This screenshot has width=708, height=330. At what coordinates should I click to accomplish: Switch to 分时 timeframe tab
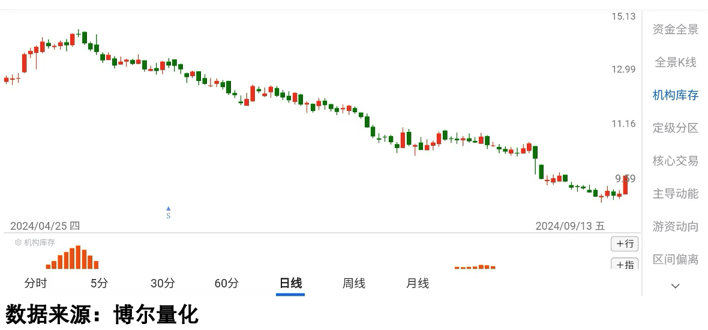(x=35, y=284)
